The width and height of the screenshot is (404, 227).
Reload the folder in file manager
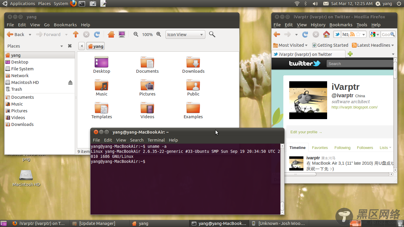coord(97,35)
